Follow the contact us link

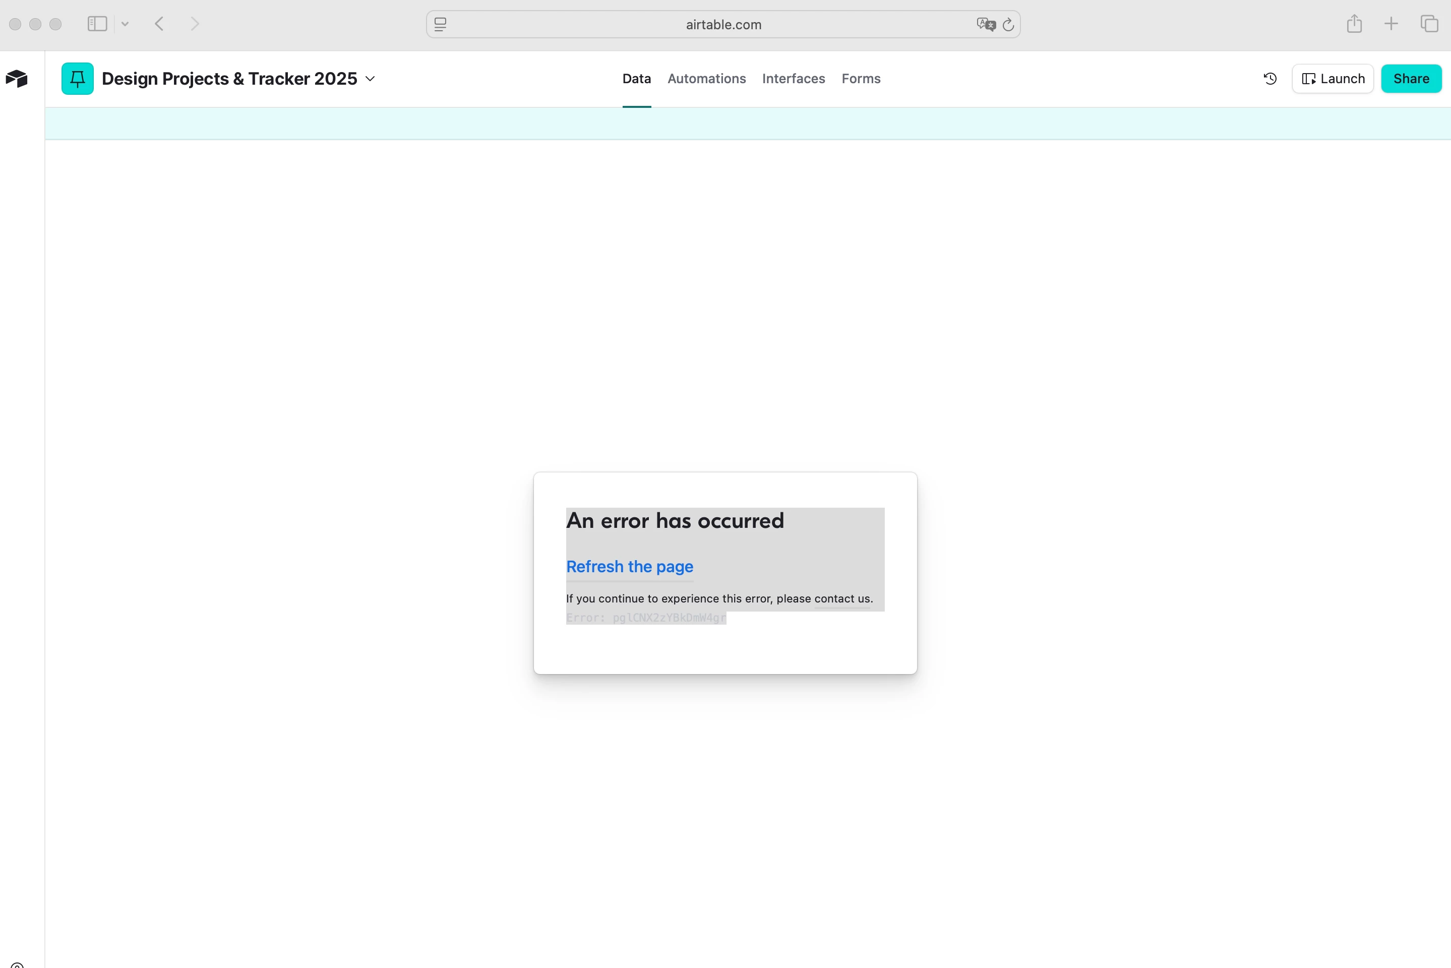click(x=842, y=598)
